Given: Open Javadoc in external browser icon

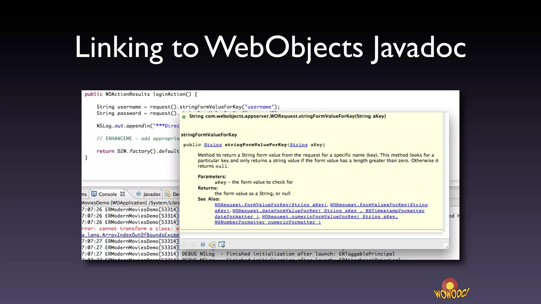Looking at the screenshot, I should click(222, 245).
